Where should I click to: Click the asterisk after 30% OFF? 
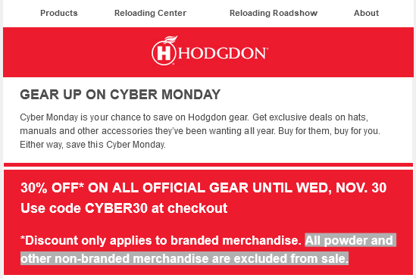click(x=81, y=185)
